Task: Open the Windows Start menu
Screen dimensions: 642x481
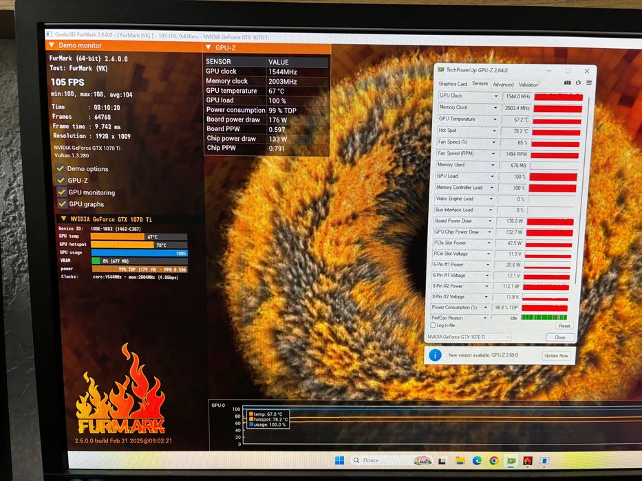Action: pyautogui.click(x=339, y=460)
